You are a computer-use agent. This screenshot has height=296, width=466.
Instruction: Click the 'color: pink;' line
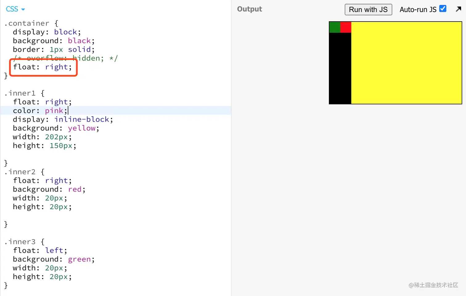(x=40, y=111)
